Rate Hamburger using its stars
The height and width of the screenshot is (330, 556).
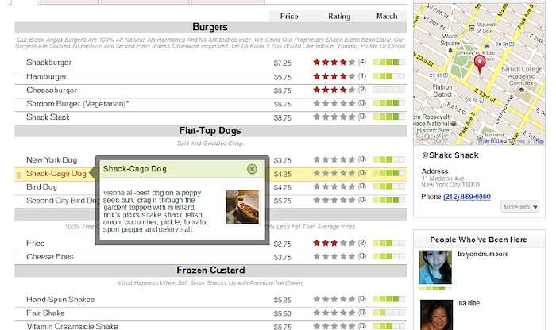[334, 76]
